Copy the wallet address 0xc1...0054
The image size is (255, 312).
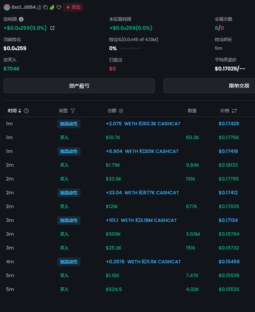click(x=46, y=7)
